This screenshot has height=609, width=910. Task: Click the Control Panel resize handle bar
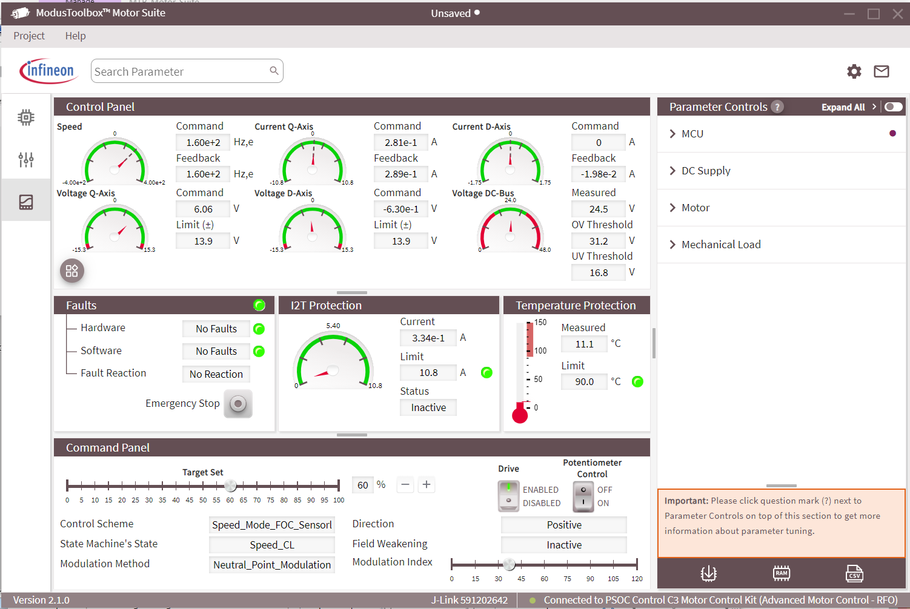[x=352, y=292]
